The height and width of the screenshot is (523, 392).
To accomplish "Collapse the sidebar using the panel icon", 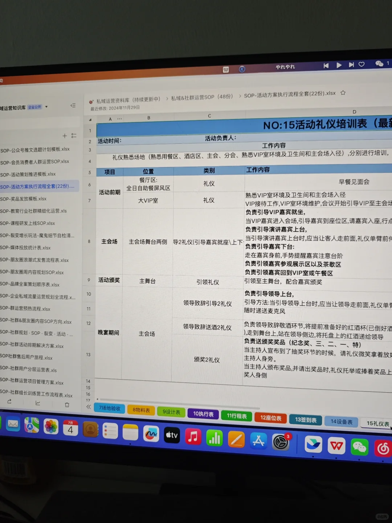I will [73, 105].
